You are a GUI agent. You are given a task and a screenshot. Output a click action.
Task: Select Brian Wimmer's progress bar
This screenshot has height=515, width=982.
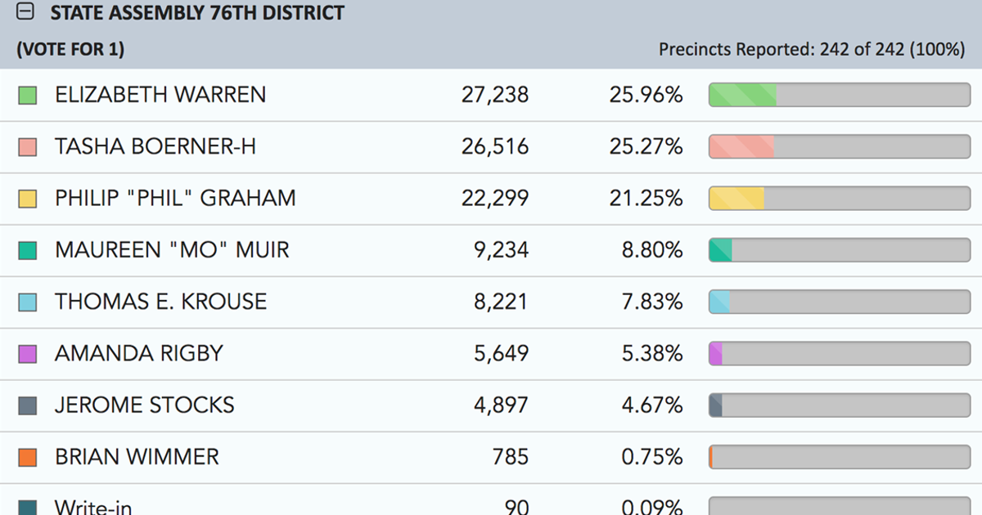pos(839,456)
